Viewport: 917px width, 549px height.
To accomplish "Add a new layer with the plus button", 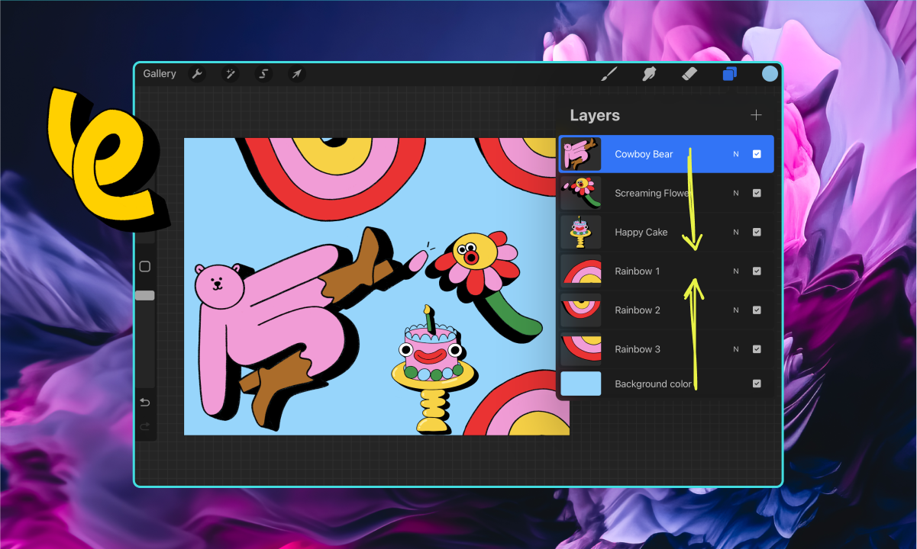I will 756,115.
